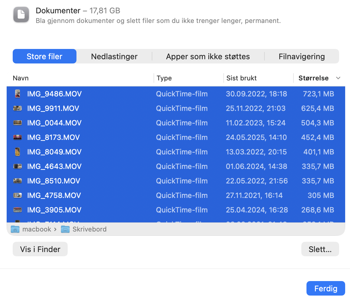Click the IMG_3905.MOV thumbnail icon
The height and width of the screenshot is (301, 350).
18,210
